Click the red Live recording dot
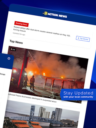The height and width of the screenshot is (128, 96). coord(11,49)
